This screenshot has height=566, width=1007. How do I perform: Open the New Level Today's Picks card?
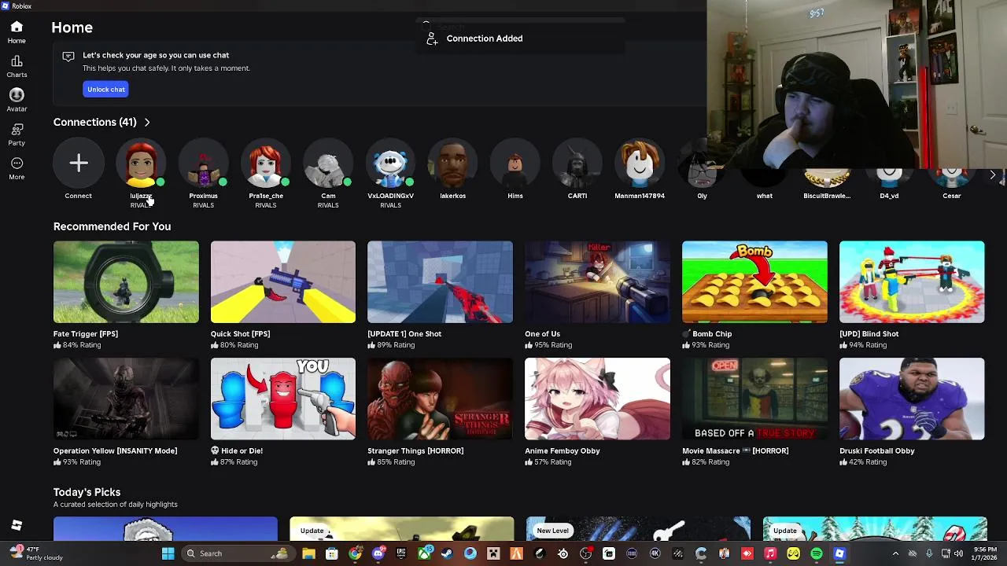click(x=638, y=529)
